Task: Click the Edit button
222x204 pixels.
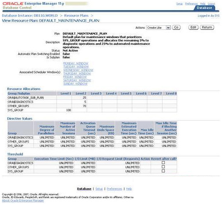Action: point(193,27)
